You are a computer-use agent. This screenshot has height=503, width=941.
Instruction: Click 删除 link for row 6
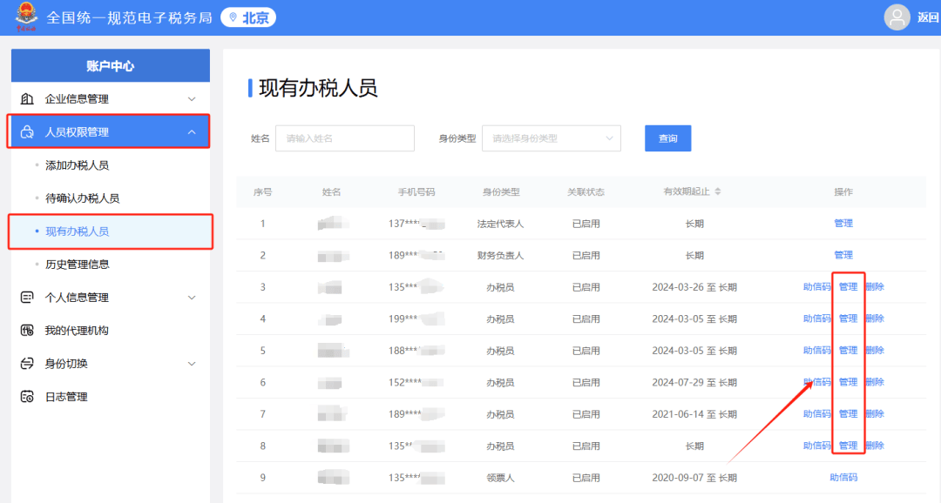click(875, 382)
